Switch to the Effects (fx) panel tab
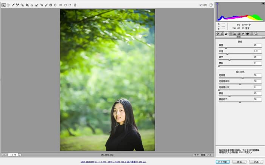 tap(243, 34)
